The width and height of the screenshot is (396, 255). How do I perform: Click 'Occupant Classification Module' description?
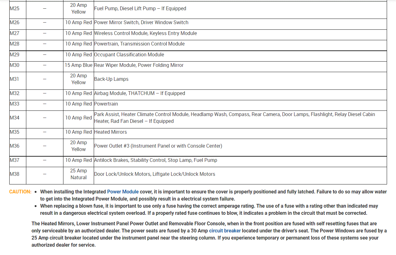tap(129, 55)
